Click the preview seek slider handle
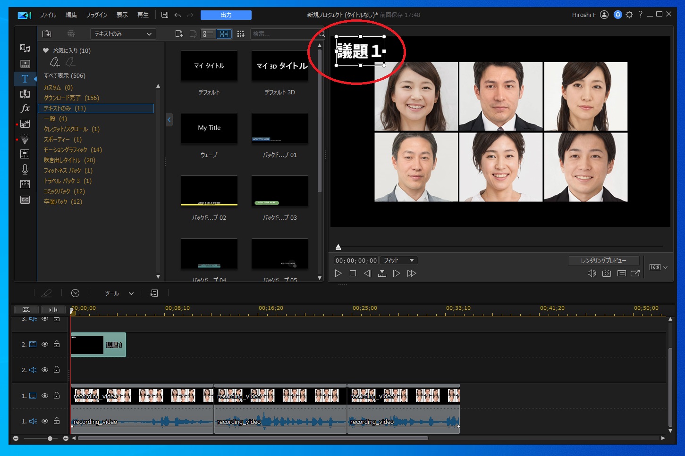 point(338,247)
